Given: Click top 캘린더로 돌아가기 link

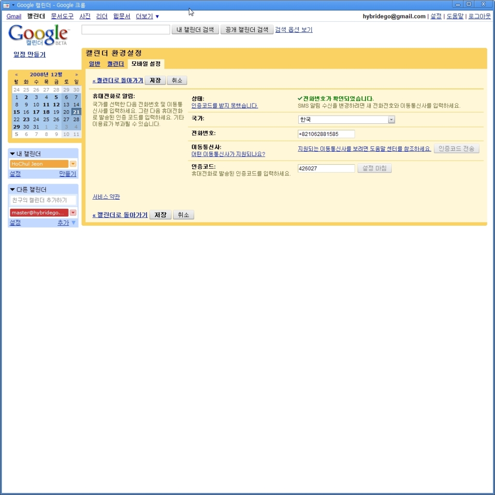Looking at the screenshot, I should (118, 81).
